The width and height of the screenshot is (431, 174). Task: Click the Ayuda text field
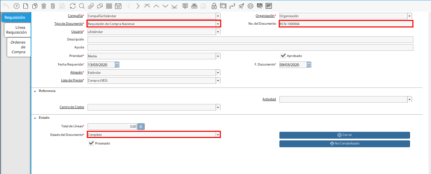pyautogui.click(x=250, y=47)
